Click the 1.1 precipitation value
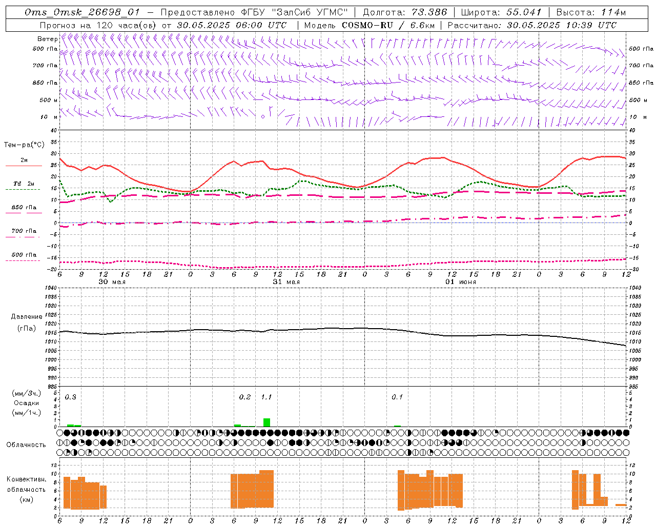Screen dimensions: 656x525 pos(266,397)
